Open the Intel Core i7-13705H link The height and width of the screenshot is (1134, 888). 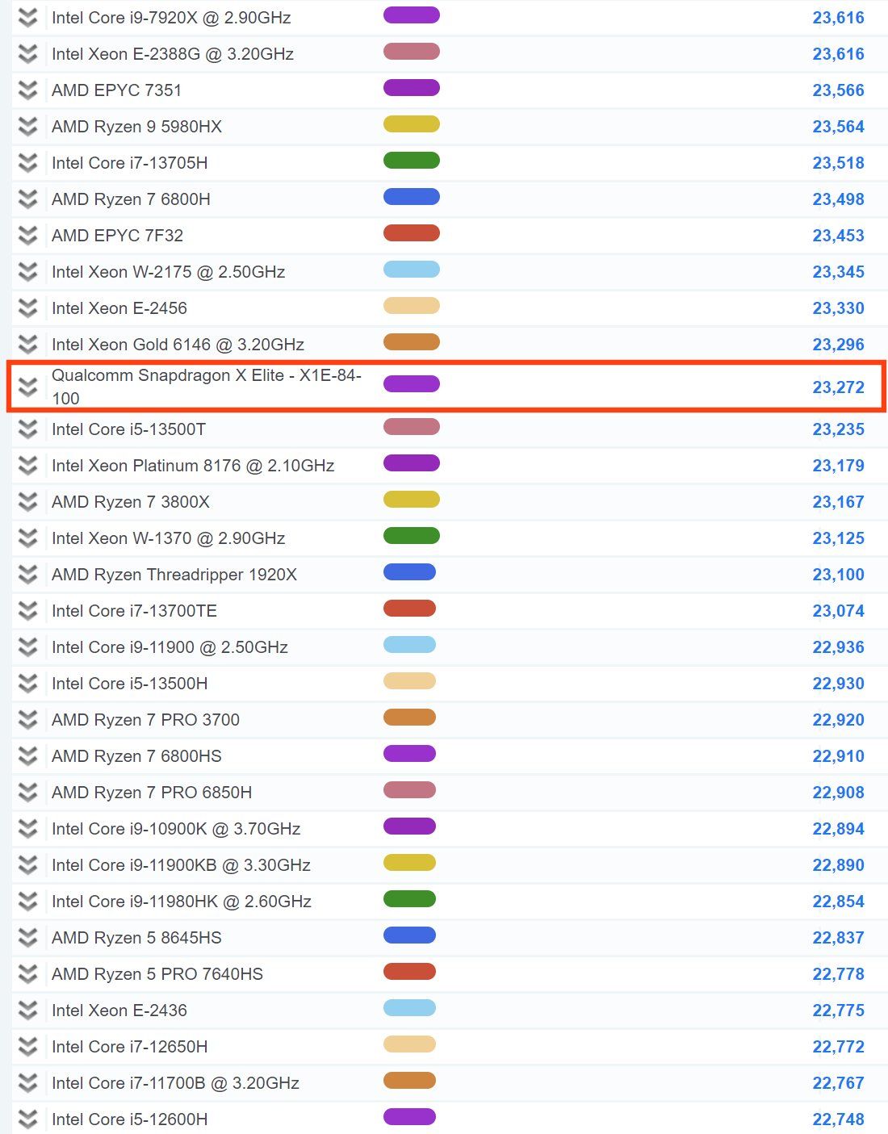[x=130, y=163]
